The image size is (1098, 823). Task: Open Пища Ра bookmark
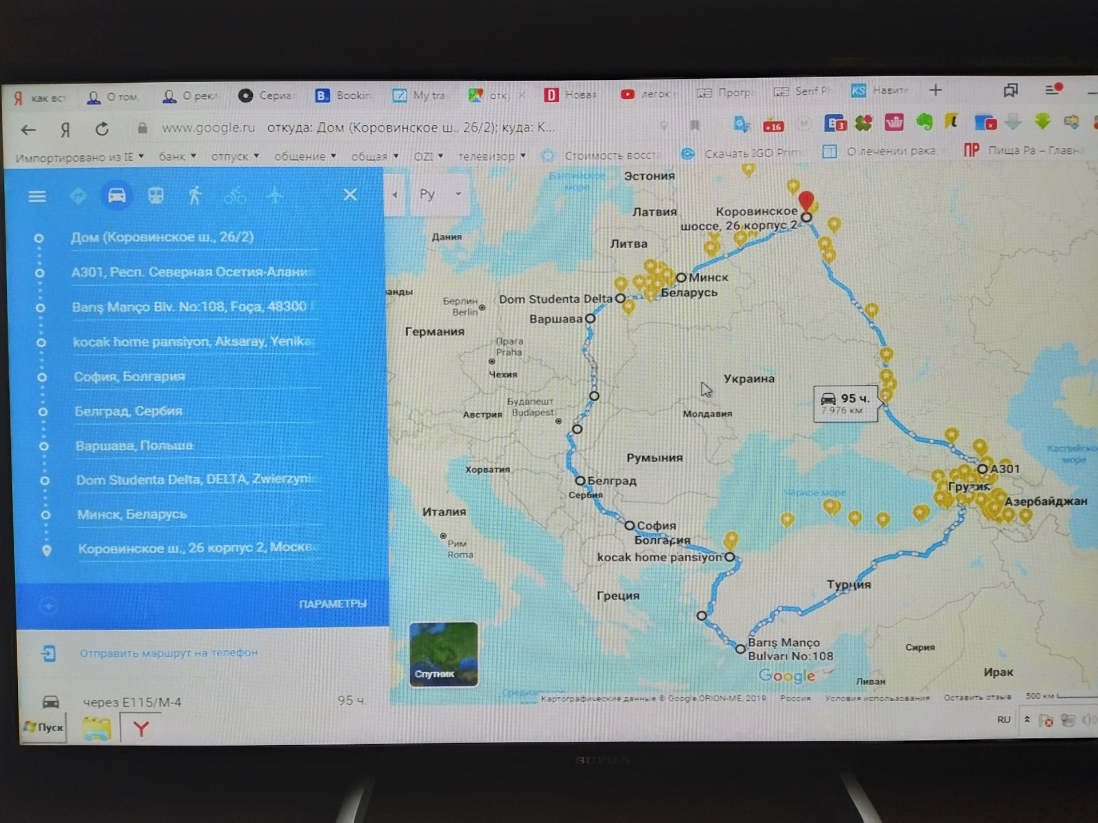(x=1023, y=150)
